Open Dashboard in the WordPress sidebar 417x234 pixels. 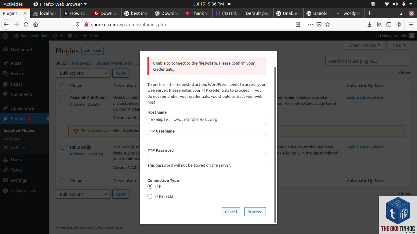21,50
